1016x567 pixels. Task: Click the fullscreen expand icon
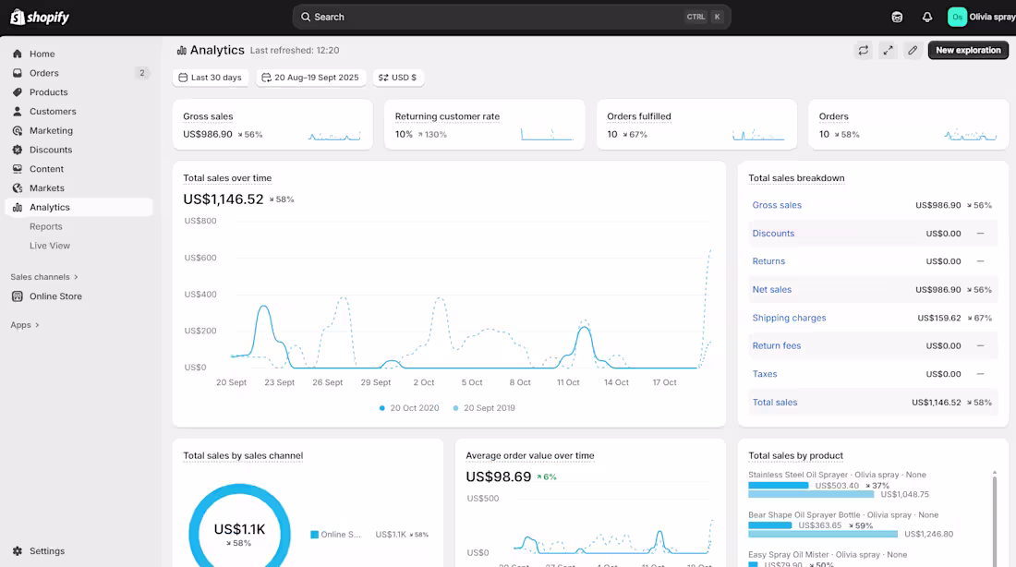[x=888, y=50]
